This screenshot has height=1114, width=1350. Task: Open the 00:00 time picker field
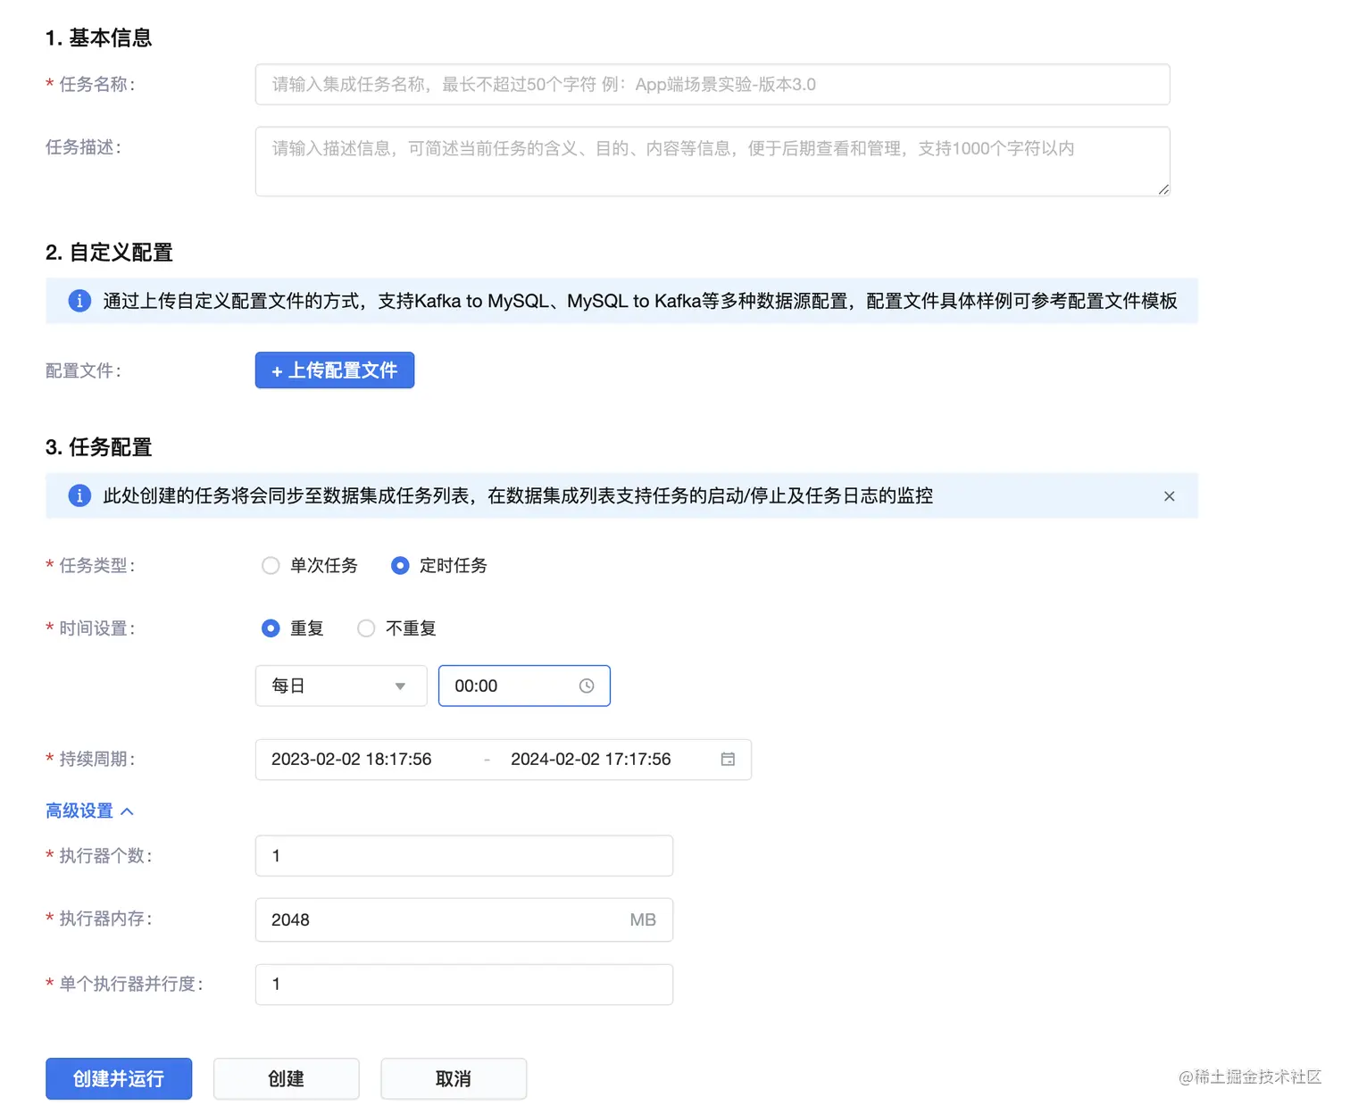524,686
